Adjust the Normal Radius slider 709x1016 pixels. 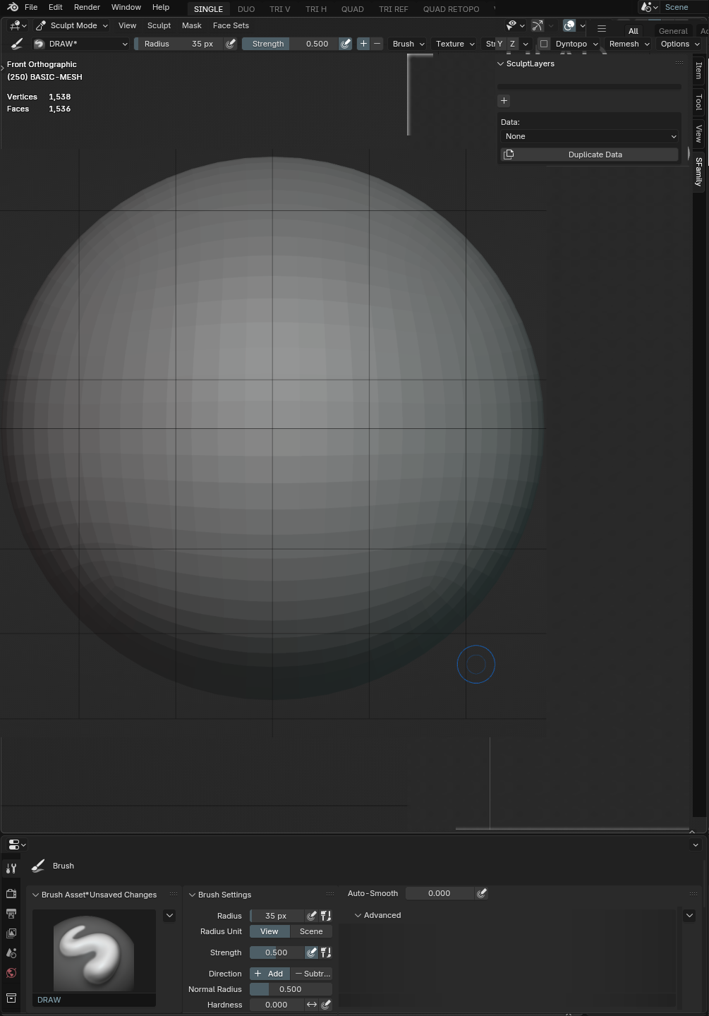pyautogui.click(x=291, y=989)
